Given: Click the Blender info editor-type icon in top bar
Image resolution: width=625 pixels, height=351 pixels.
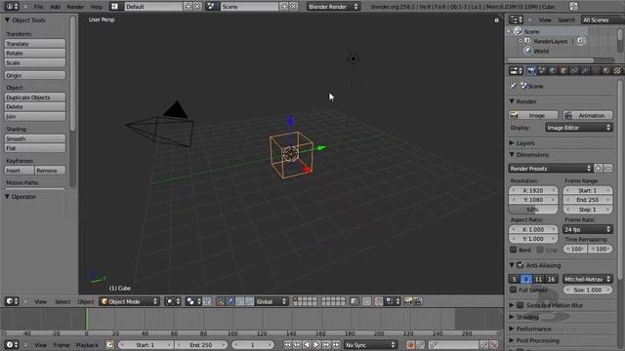Looking at the screenshot, I should tap(11, 7).
